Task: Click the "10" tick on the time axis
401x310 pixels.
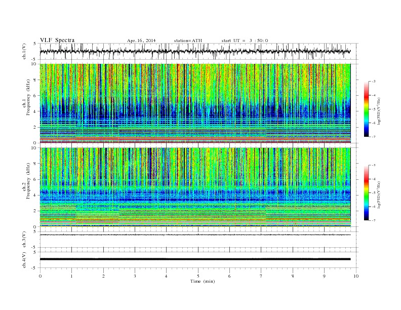Action: (x=356, y=276)
